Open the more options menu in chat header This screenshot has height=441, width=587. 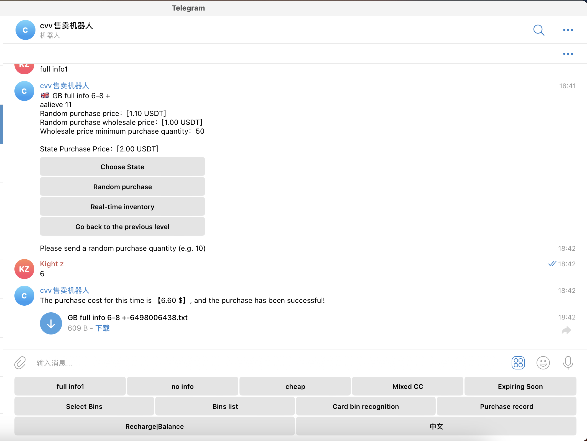[x=568, y=30]
